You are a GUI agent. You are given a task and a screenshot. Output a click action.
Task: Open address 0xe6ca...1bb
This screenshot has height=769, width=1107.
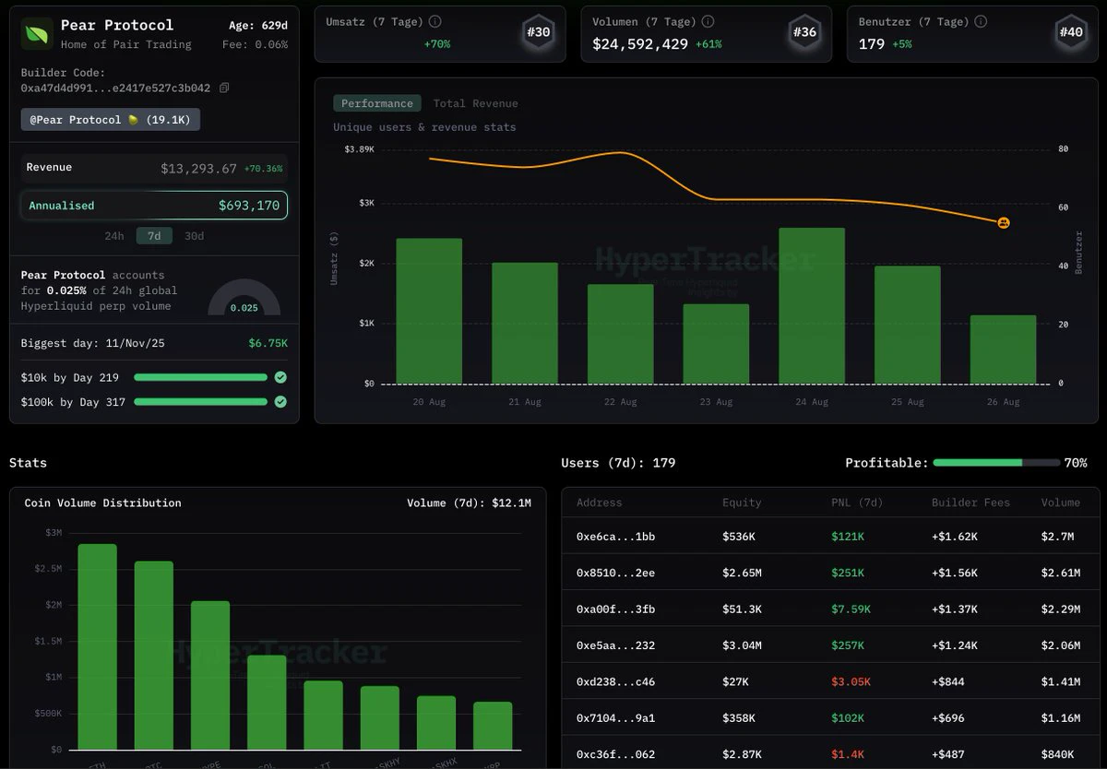615,536
